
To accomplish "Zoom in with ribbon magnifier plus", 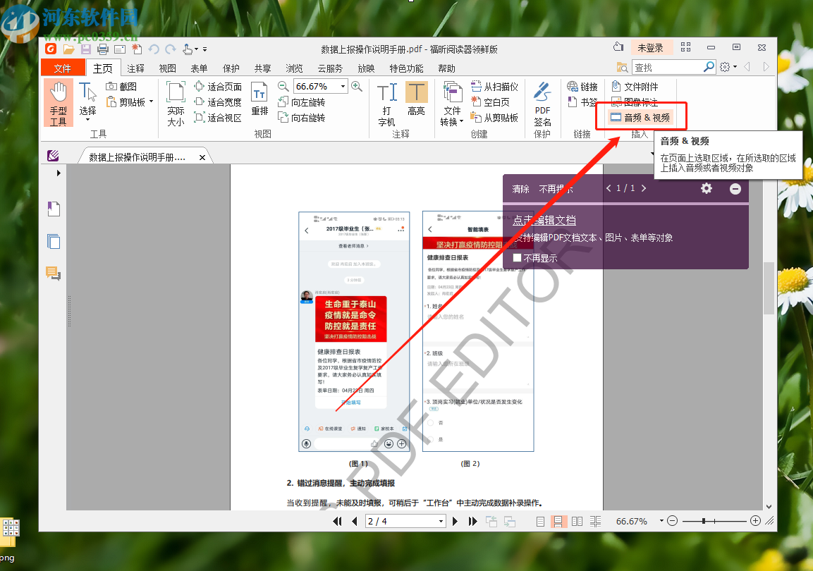I will click(x=357, y=86).
